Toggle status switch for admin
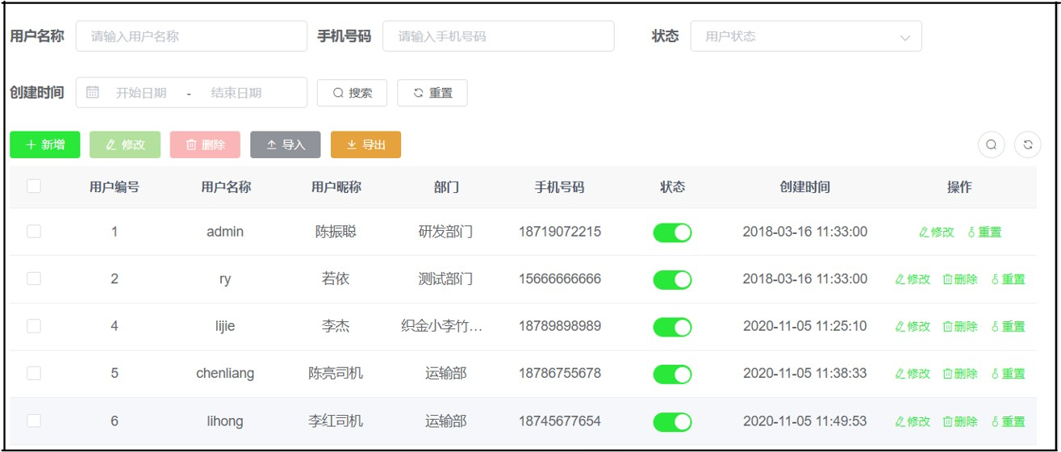Viewport: 1061px width, 452px height. click(x=672, y=232)
